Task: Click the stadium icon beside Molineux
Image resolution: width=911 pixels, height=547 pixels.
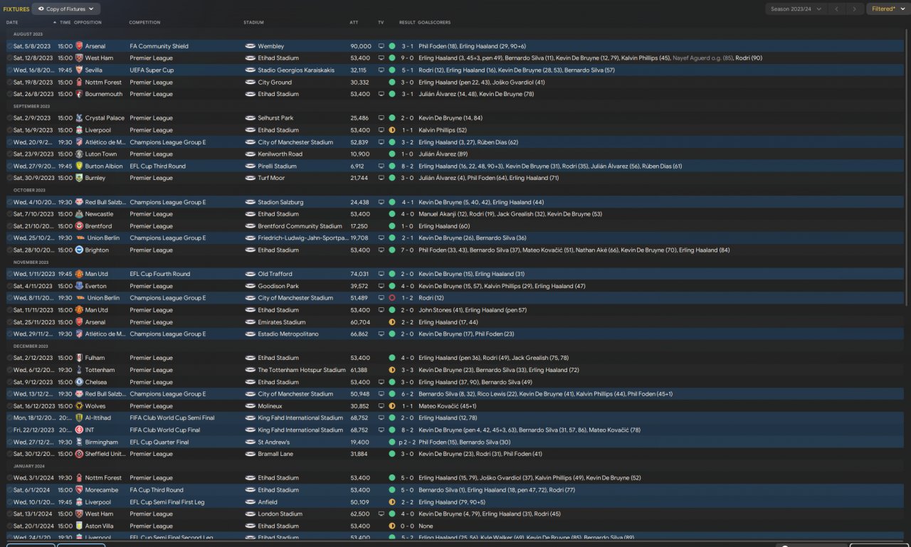Action: click(250, 406)
